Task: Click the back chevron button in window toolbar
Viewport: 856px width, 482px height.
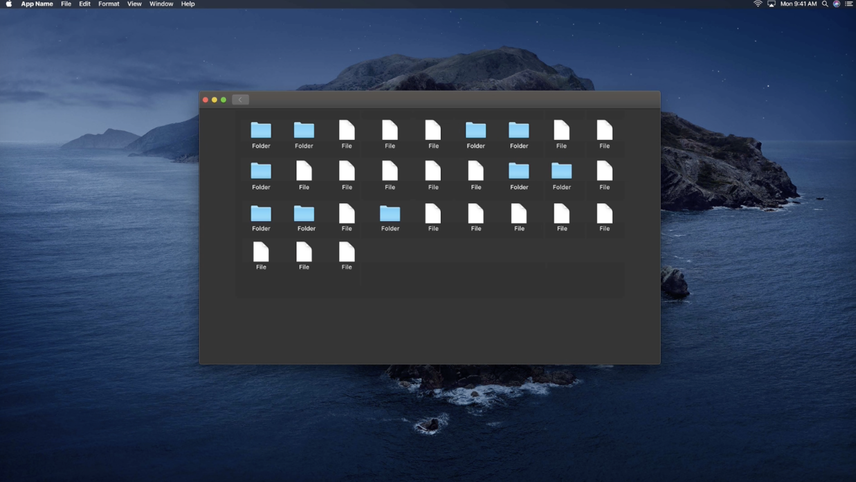Action: click(x=240, y=99)
